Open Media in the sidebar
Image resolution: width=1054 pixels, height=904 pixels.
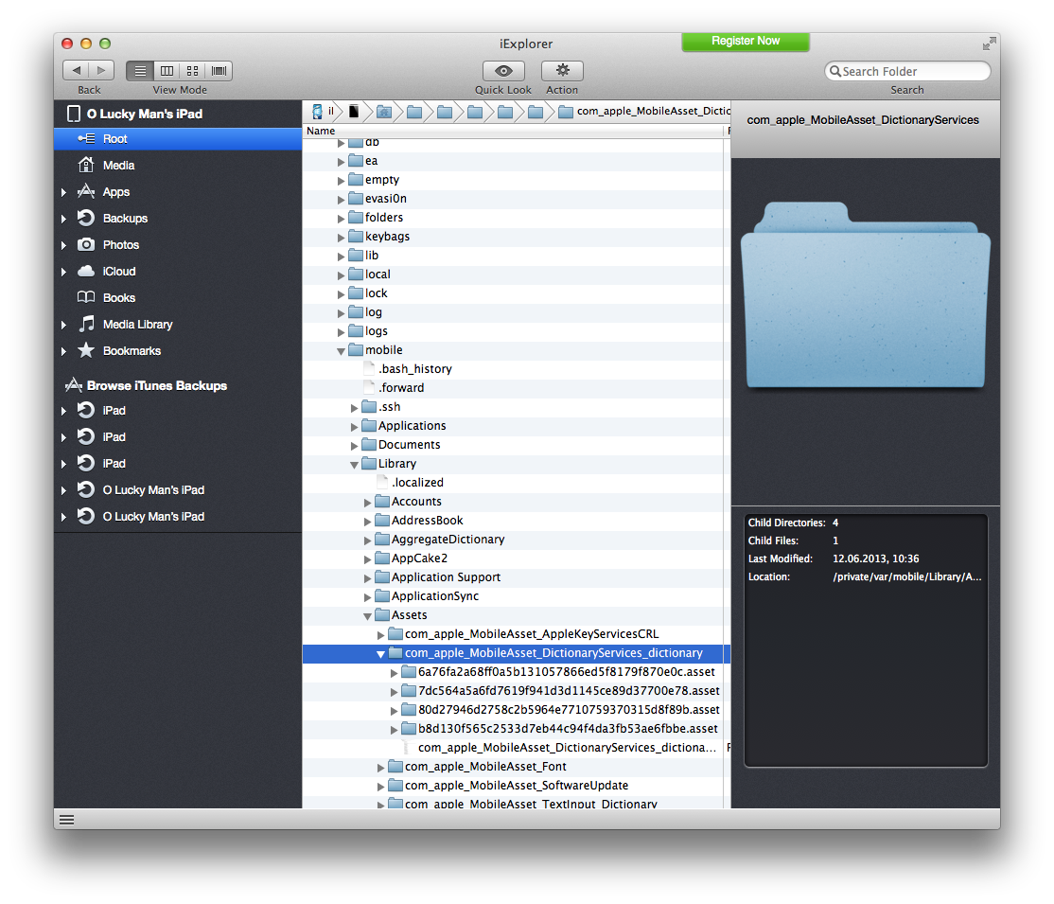point(178,166)
